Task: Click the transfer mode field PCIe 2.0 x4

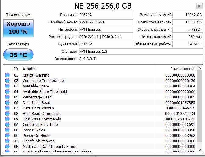Action: point(105,37)
